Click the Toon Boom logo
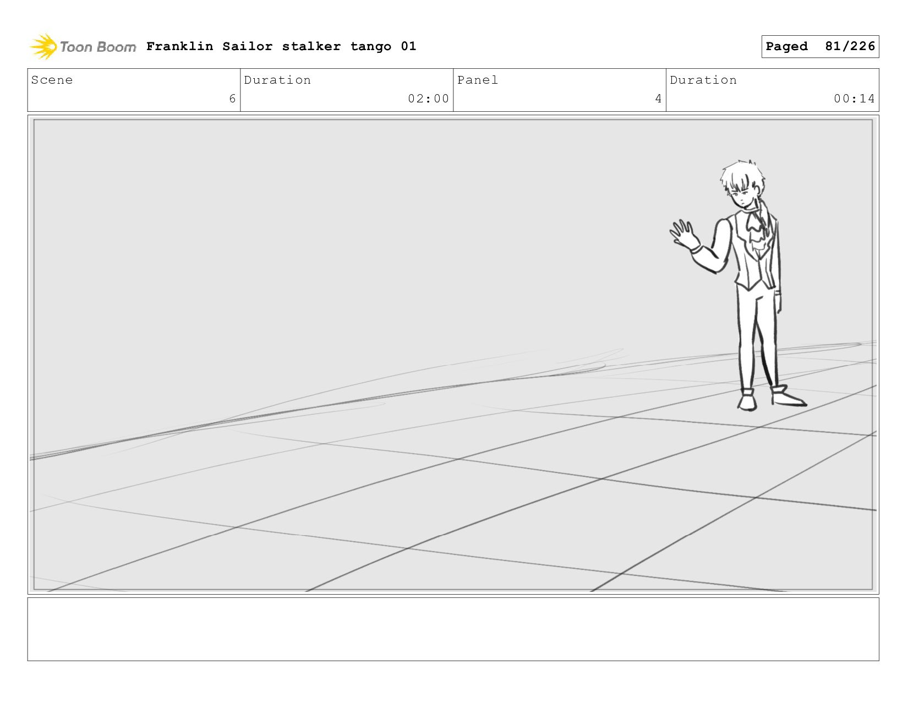This screenshot has width=908, height=702. point(83,47)
